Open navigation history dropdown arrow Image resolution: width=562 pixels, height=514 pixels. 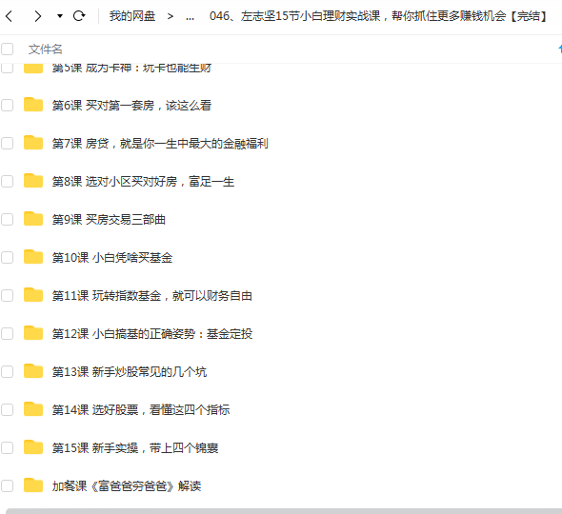point(60,16)
